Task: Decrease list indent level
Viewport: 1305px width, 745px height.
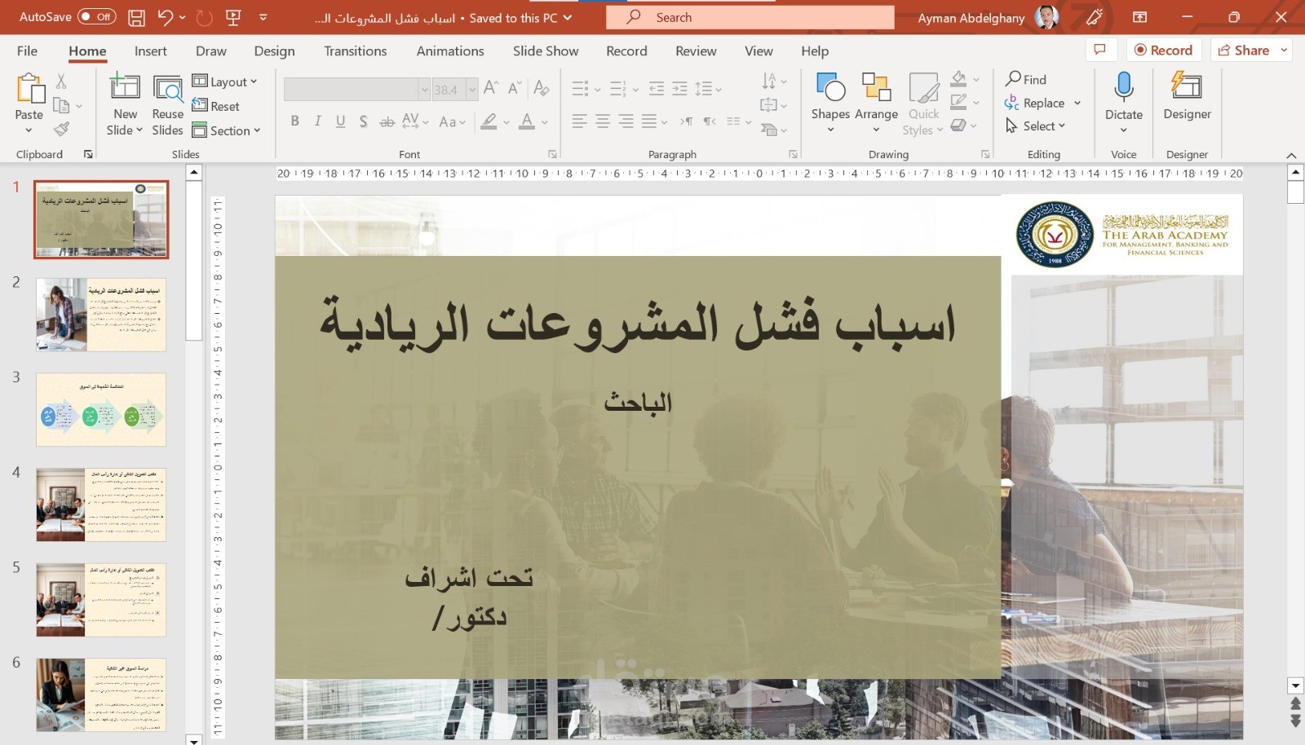Action: tap(656, 88)
